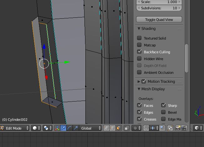
Task: Uncheck the Edges overlay checkbox
Action: 139,112
